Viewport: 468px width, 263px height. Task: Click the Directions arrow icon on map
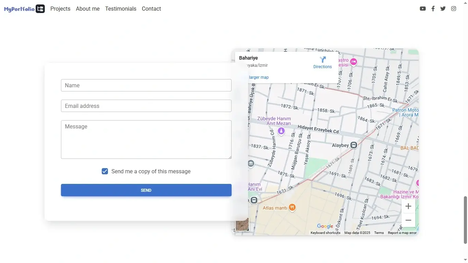click(x=323, y=60)
